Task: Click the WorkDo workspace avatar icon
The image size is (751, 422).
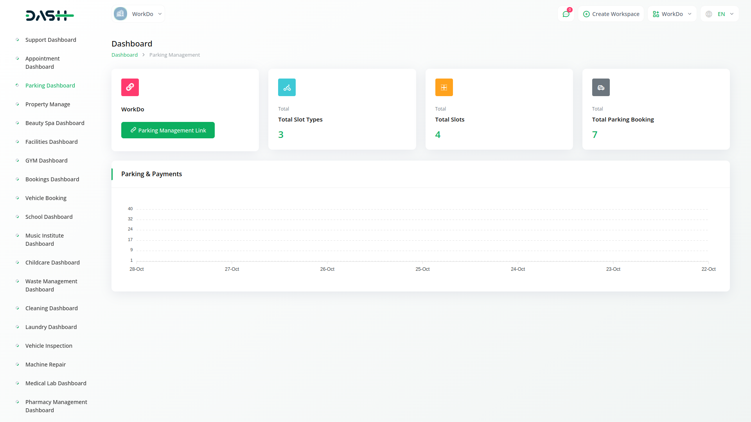Action: pyautogui.click(x=120, y=14)
